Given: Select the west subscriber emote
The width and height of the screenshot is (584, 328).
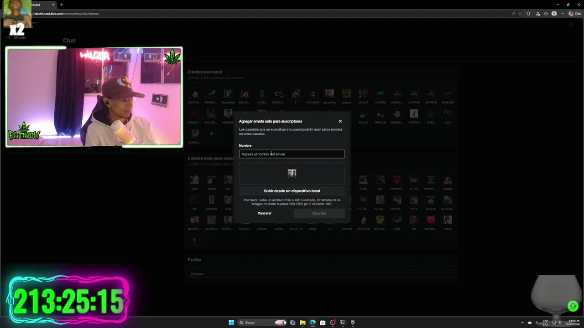Looking at the screenshot, I should click(x=397, y=223).
